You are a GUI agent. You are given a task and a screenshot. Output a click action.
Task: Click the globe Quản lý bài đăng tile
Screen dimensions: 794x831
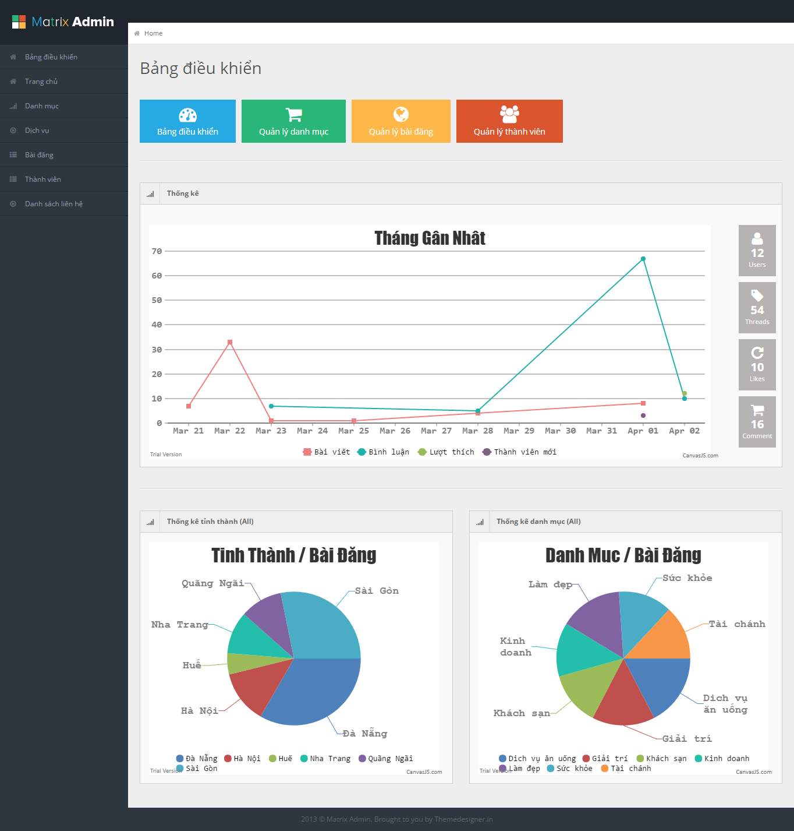pos(401,121)
